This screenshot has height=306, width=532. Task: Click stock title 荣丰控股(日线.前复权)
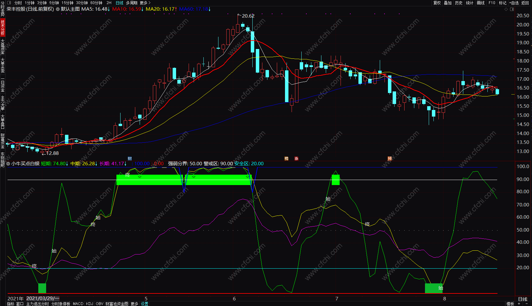(30, 9)
